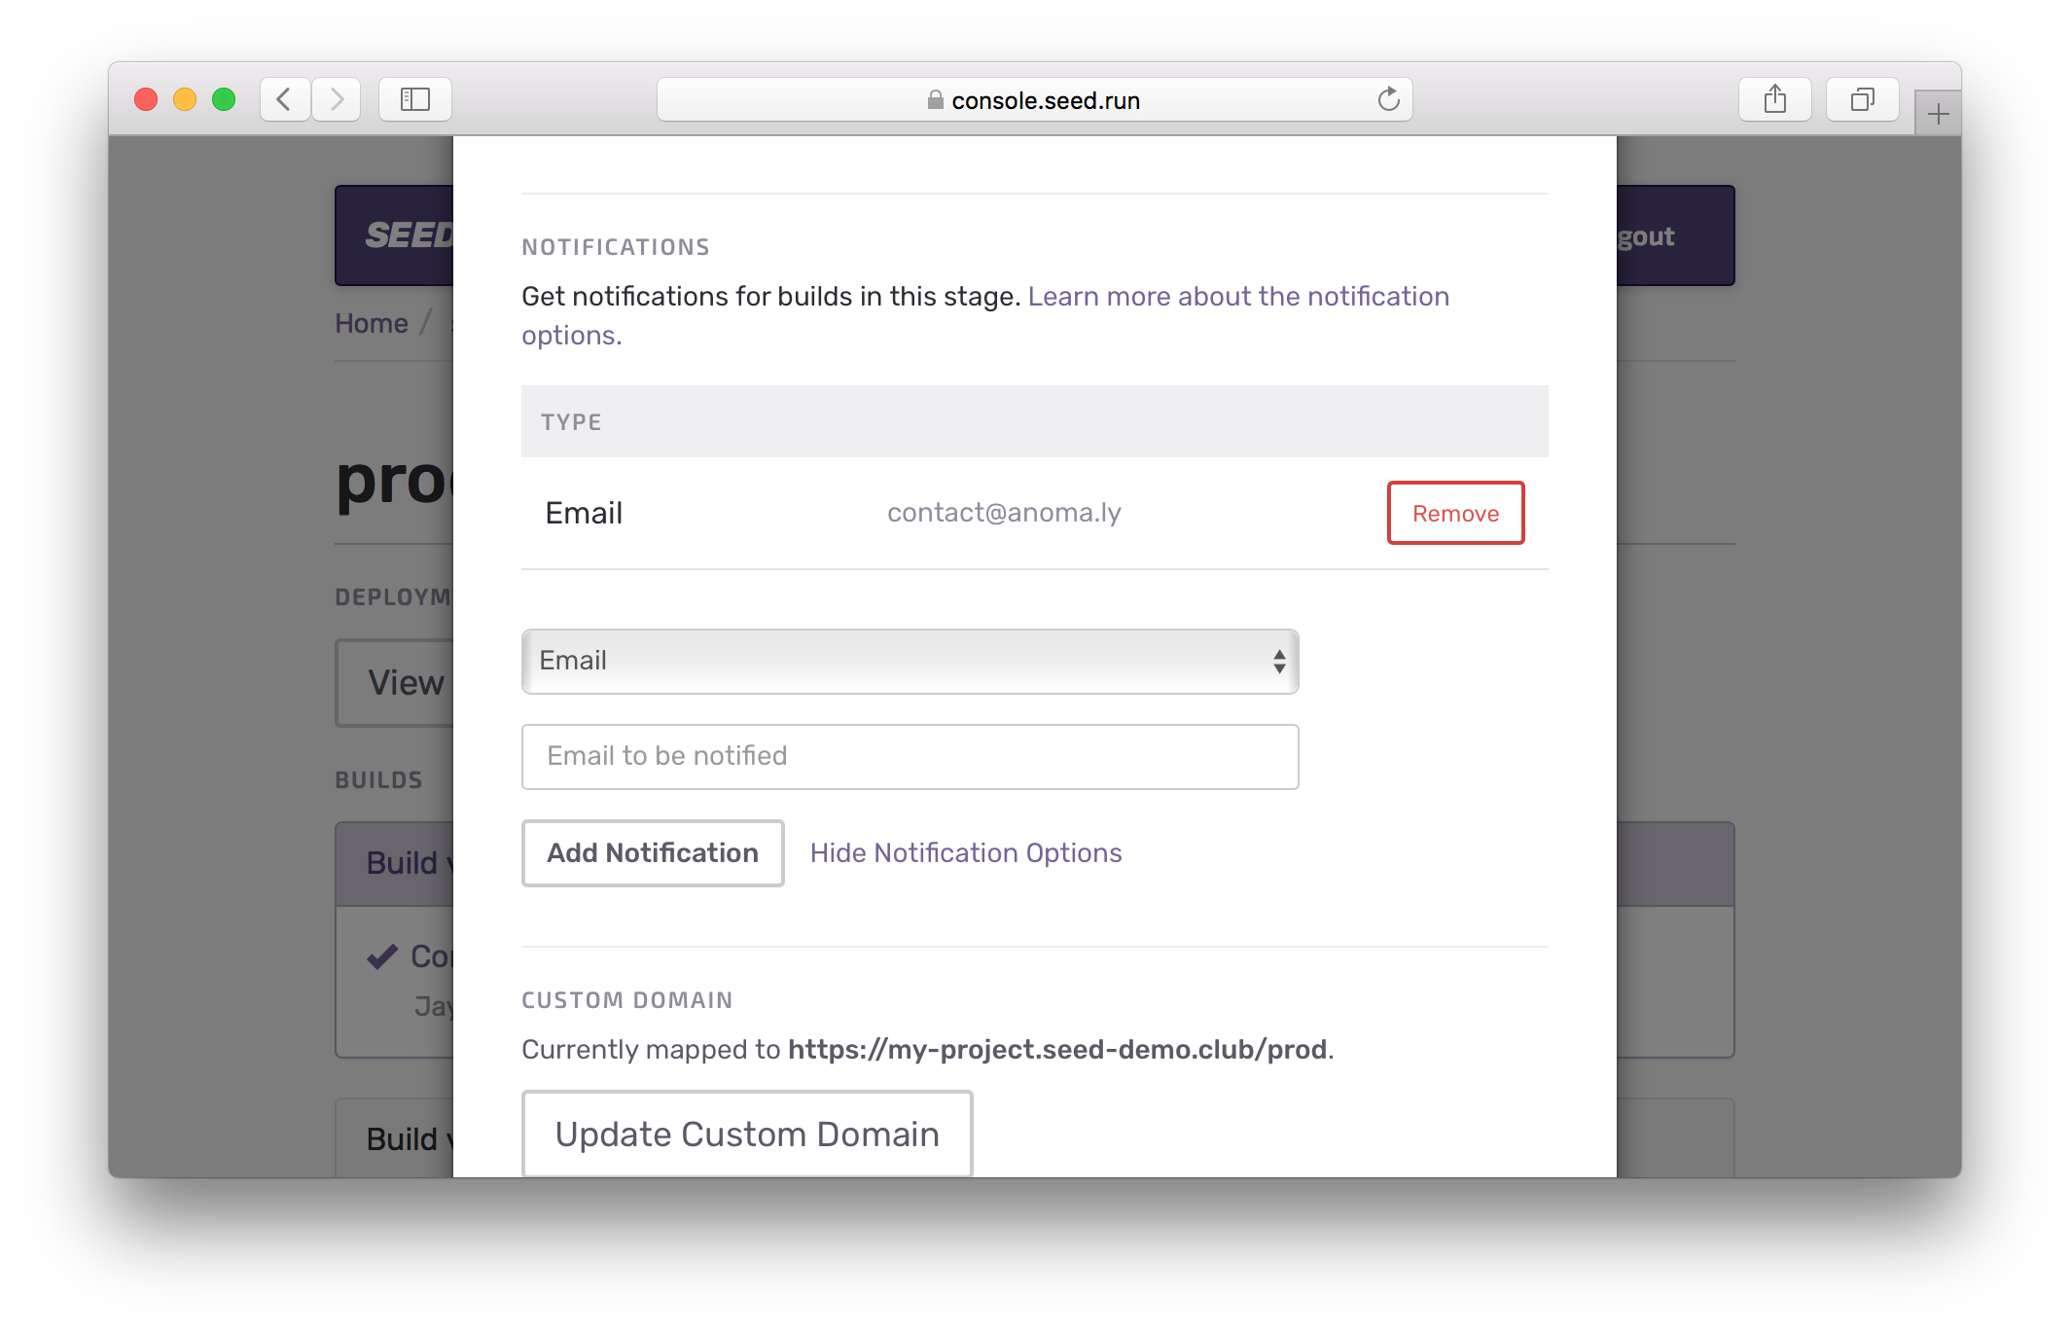
Task: Click the SEED logo in header
Action: click(409, 235)
